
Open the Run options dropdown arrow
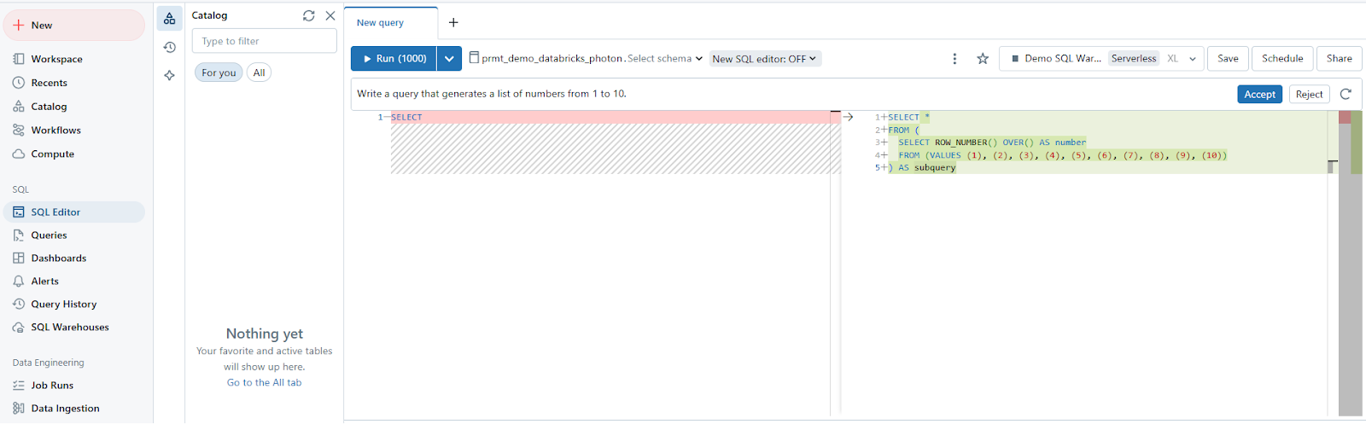pyautogui.click(x=449, y=59)
